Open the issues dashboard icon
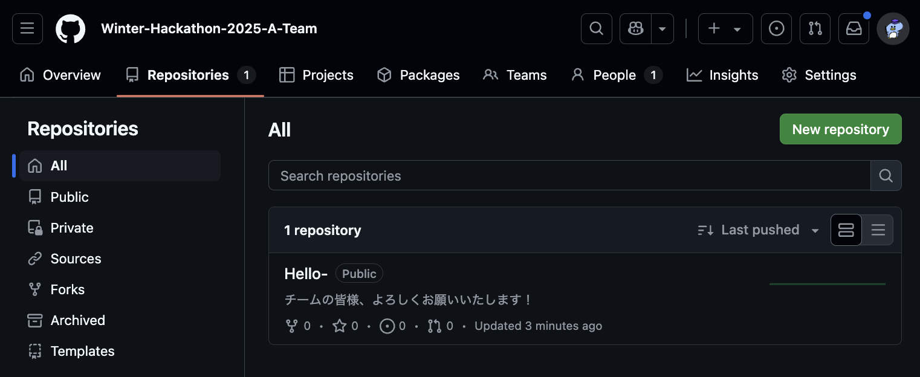920x377 pixels. click(x=776, y=28)
